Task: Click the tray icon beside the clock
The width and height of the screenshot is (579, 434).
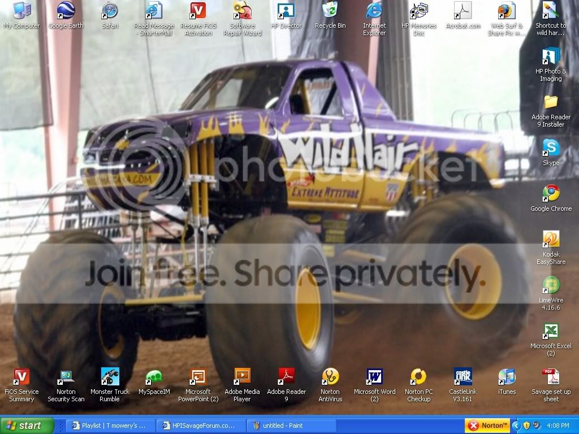Action: click(537, 426)
